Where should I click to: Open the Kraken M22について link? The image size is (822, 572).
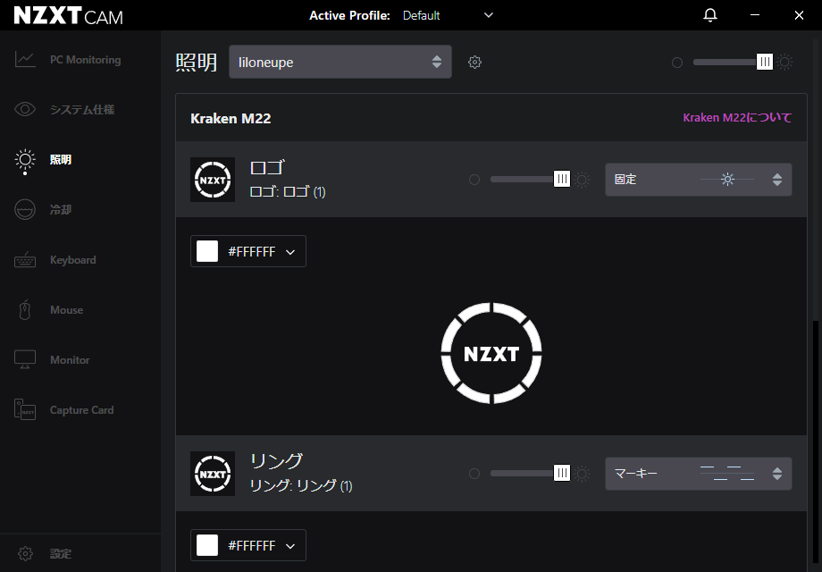coord(736,118)
